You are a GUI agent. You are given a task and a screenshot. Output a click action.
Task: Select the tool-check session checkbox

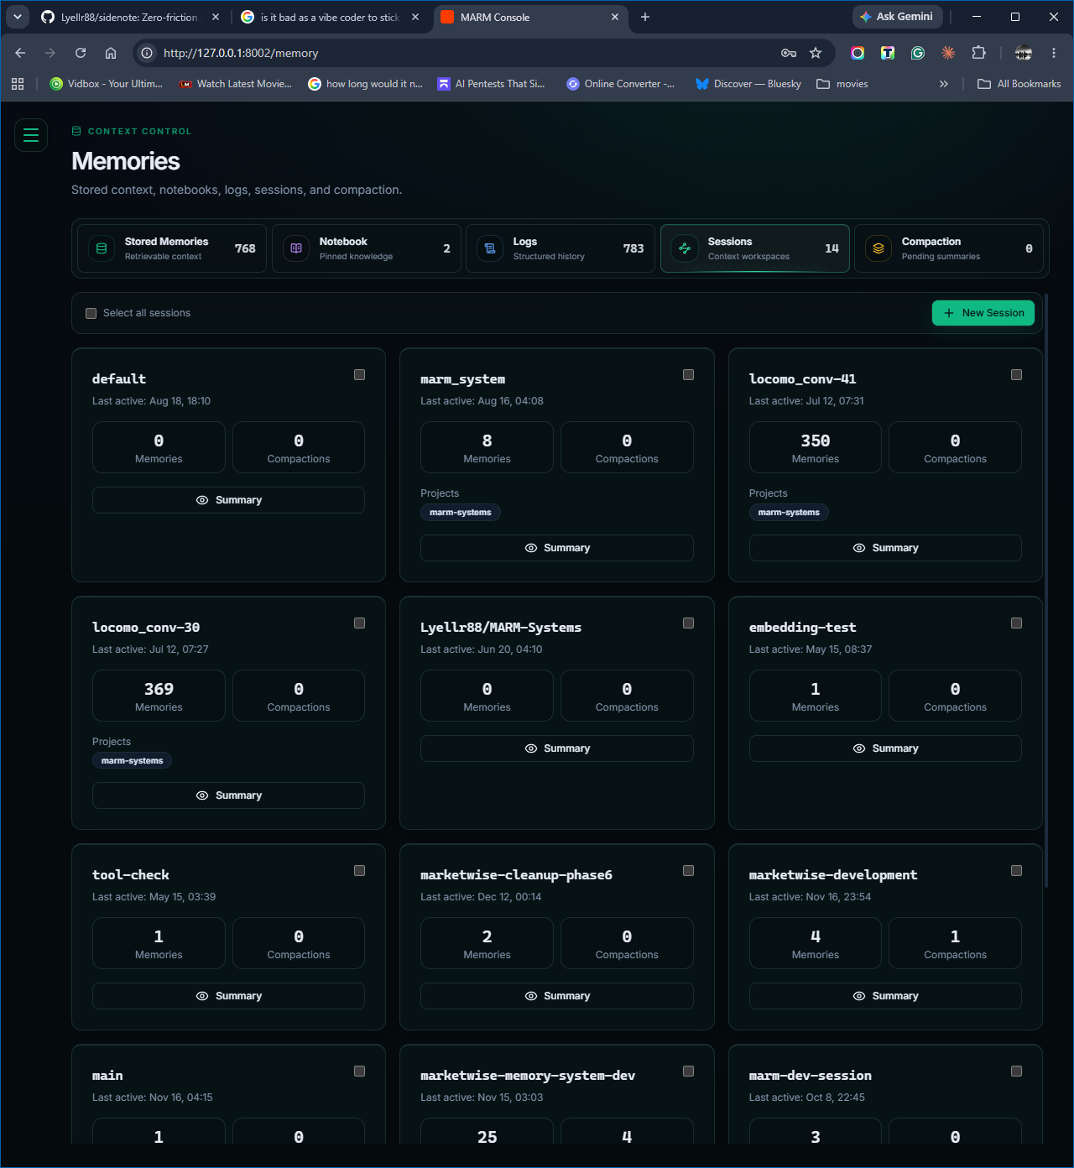coord(360,871)
